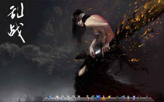Open the documents folder icon in the dock
Screen dimensions: 164x102
click(x=57, y=97)
